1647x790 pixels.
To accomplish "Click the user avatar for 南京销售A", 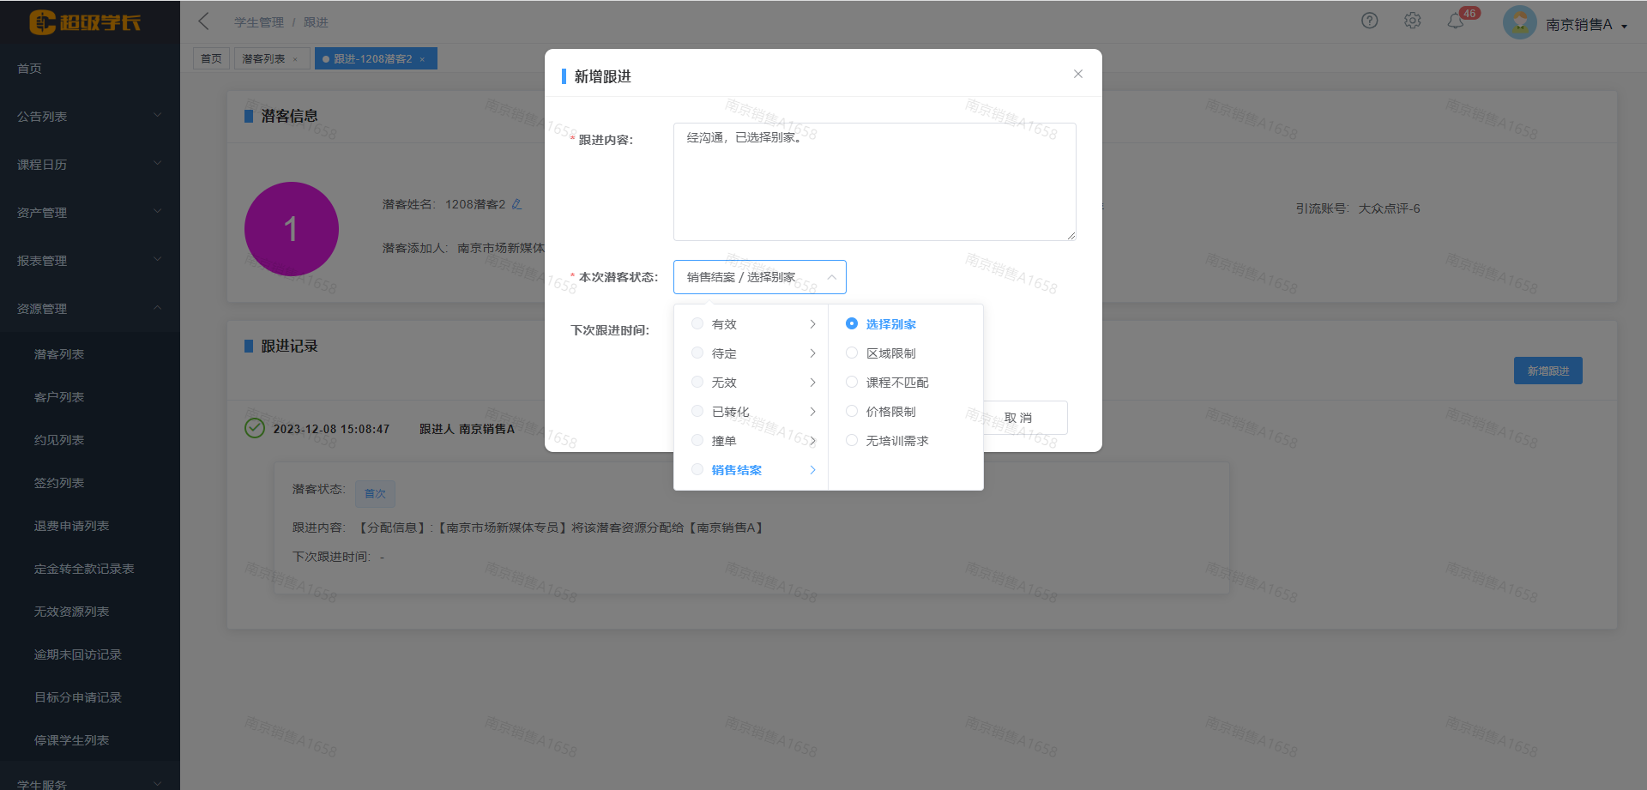I will 1519,23.
